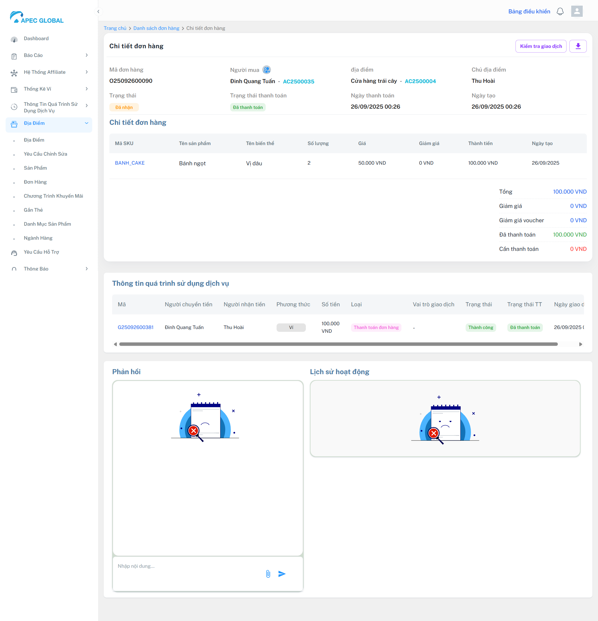Image resolution: width=598 pixels, height=621 pixels.
Task: Open transaction G25092600381 link
Action: pyautogui.click(x=135, y=327)
